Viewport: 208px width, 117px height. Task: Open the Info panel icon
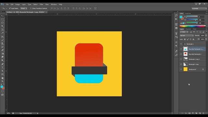pos(176,28)
